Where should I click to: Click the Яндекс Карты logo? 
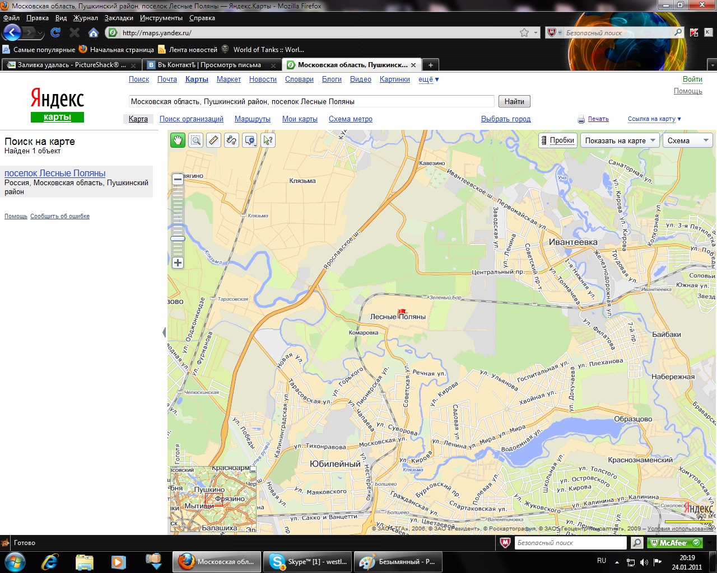pos(57,105)
